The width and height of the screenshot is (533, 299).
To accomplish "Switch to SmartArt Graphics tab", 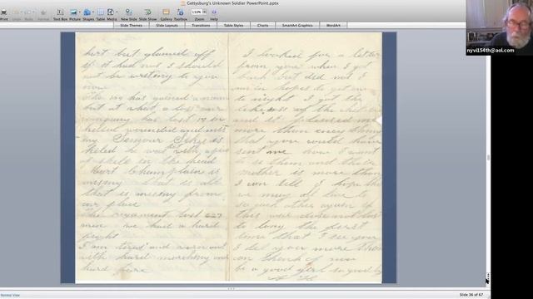I will (x=297, y=26).
